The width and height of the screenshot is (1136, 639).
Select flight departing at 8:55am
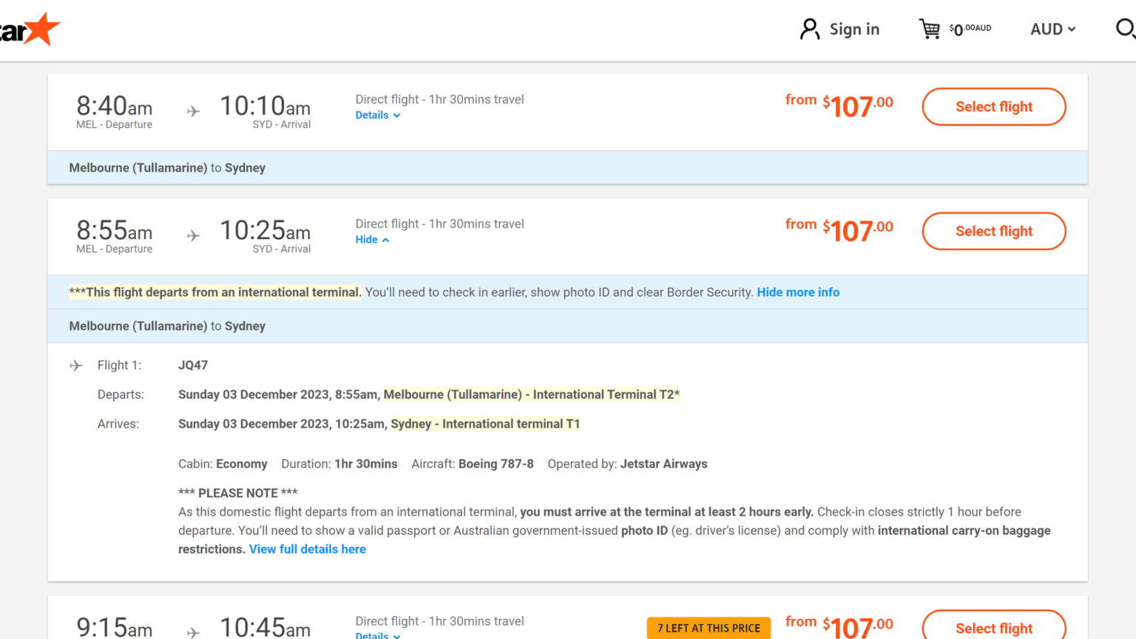coord(993,231)
